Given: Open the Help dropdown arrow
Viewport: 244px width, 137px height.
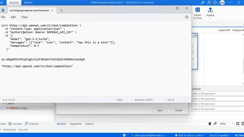Looking at the screenshot, I should tap(217, 3).
